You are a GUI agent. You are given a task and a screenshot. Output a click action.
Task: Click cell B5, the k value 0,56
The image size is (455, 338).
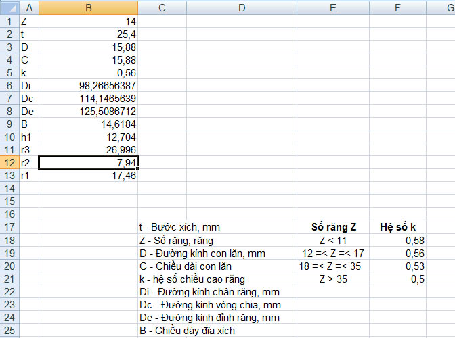pyautogui.click(x=88, y=73)
